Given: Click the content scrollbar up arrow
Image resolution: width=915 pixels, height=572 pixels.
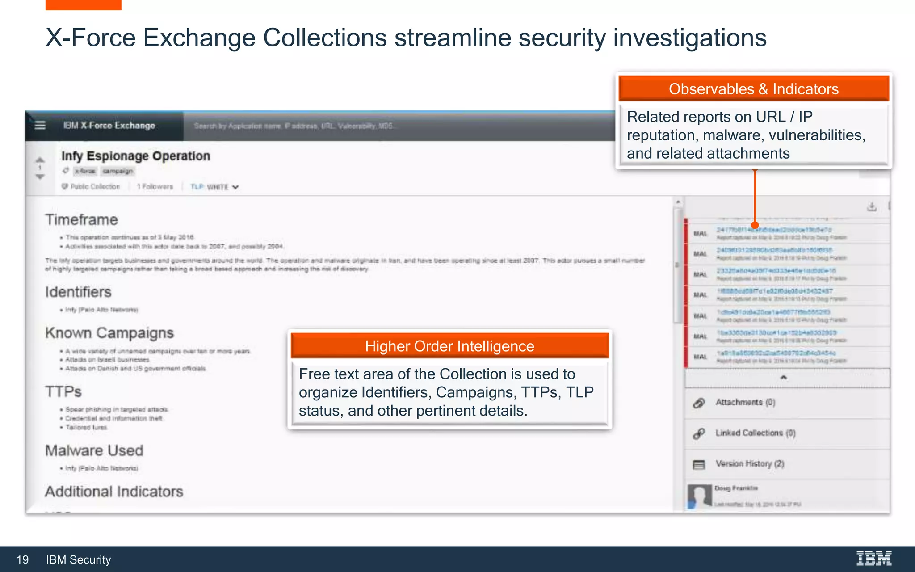Looking at the screenshot, I should pos(678,202).
